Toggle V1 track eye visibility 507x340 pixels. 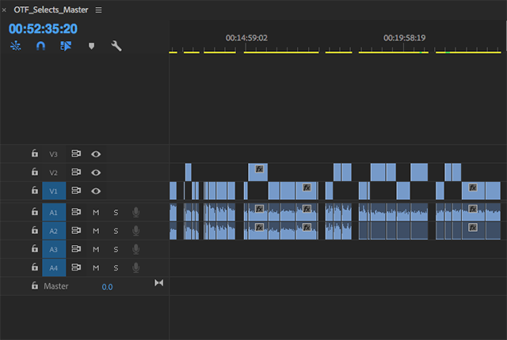click(x=96, y=191)
